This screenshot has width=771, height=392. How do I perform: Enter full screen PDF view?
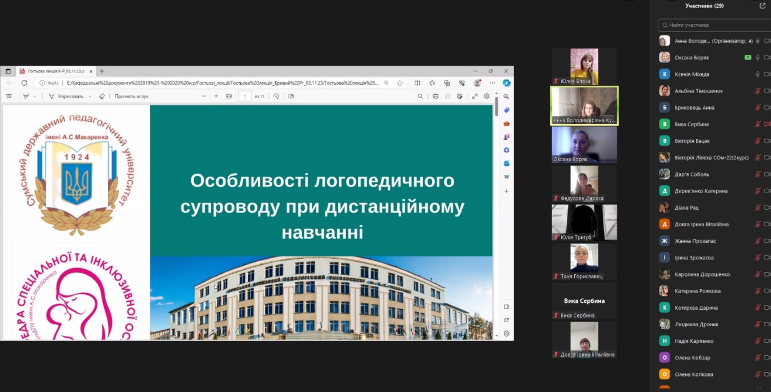point(474,97)
